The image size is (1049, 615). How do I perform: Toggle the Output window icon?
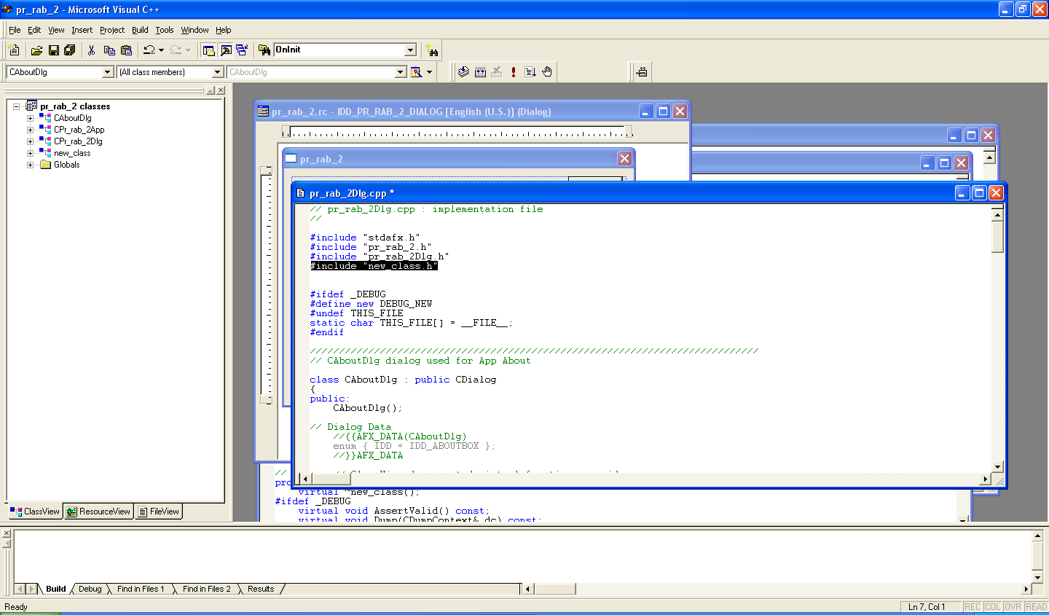(226, 50)
